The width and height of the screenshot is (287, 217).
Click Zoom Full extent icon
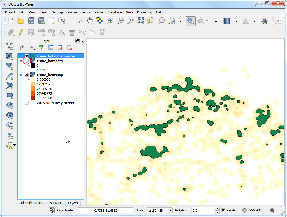(x=141, y=21)
